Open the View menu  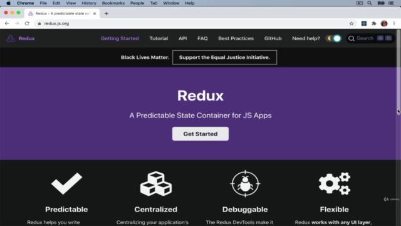(71, 3)
